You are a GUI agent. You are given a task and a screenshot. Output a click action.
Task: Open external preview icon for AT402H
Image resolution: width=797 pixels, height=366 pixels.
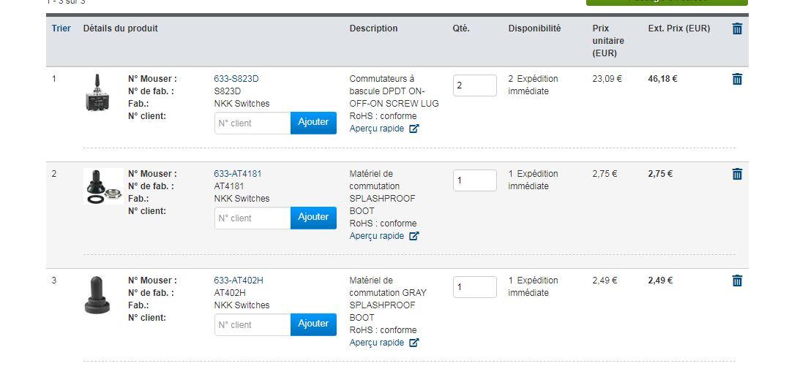pos(414,343)
